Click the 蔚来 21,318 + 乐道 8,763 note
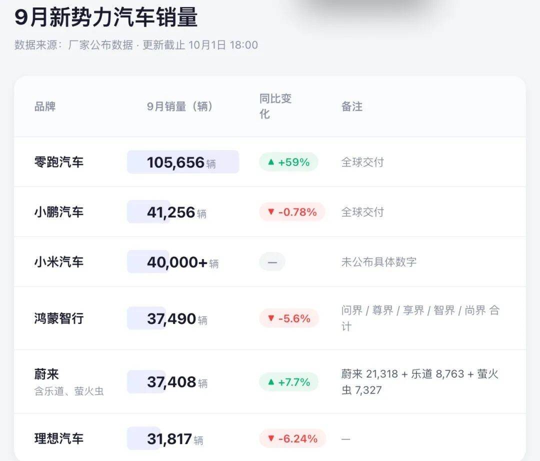The image size is (540, 461). click(x=420, y=382)
